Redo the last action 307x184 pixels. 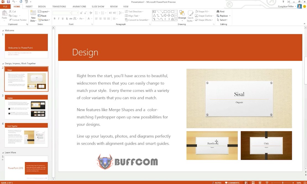click(21, 2)
